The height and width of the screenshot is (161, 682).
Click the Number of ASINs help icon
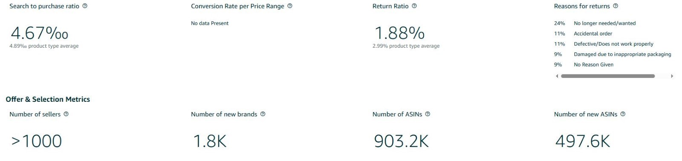point(428,114)
